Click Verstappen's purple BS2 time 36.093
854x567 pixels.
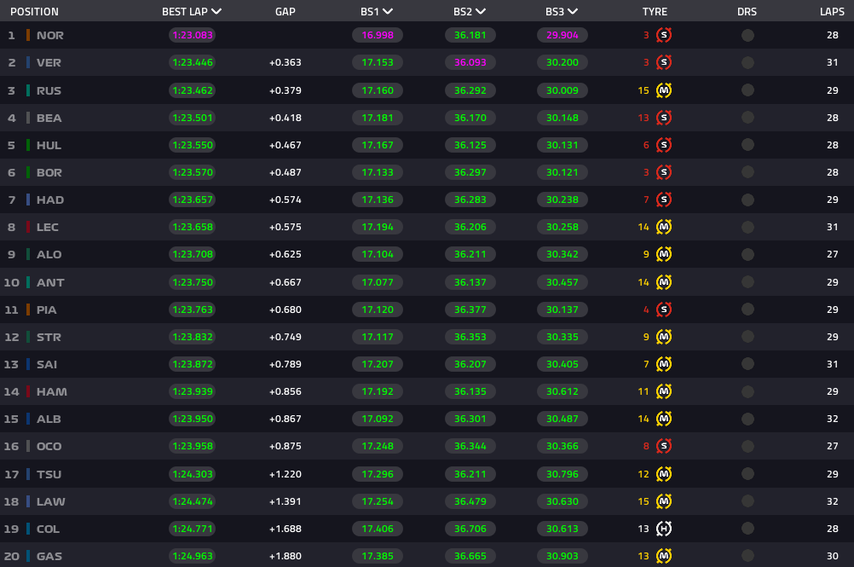[x=470, y=63]
